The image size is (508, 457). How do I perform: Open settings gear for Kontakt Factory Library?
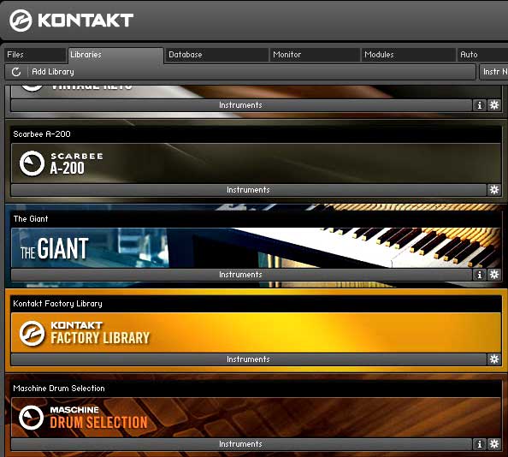pyautogui.click(x=494, y=359)
